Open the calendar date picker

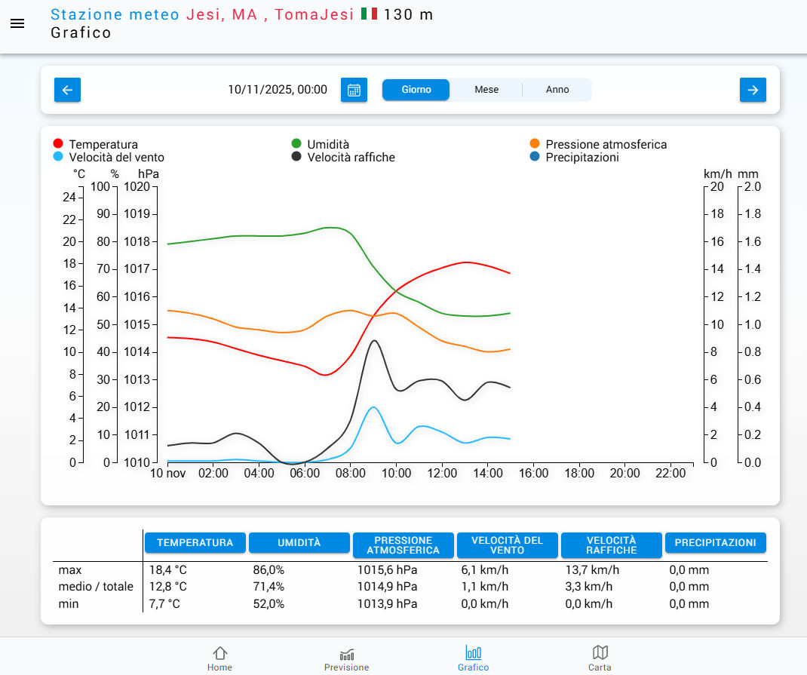354,90
